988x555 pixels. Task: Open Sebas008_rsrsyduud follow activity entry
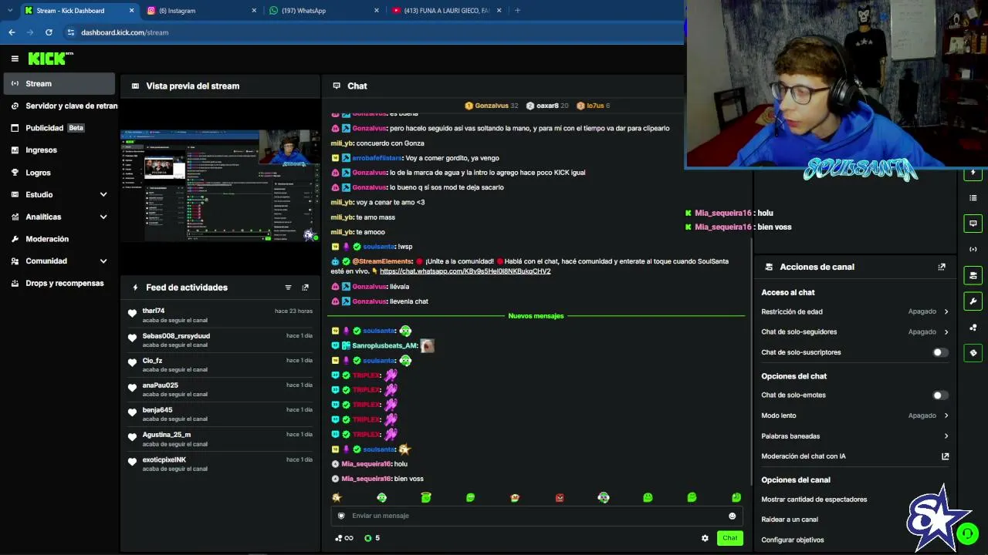pos(220,340)
